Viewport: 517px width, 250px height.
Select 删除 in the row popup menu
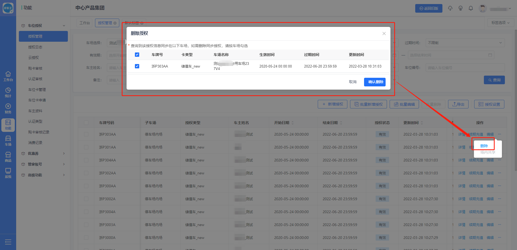point(484,146)
